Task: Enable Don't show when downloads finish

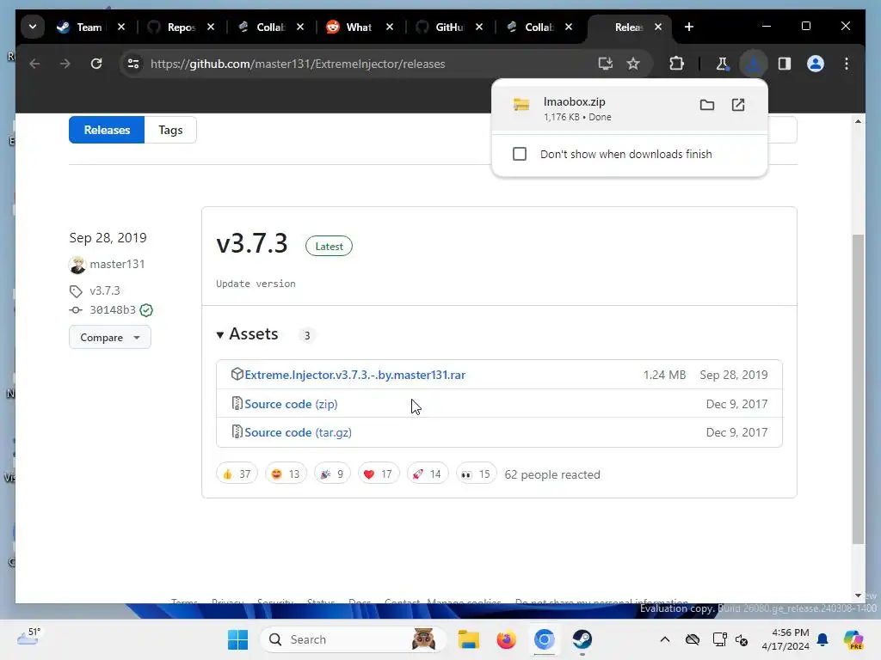Action: click(519, 154)
